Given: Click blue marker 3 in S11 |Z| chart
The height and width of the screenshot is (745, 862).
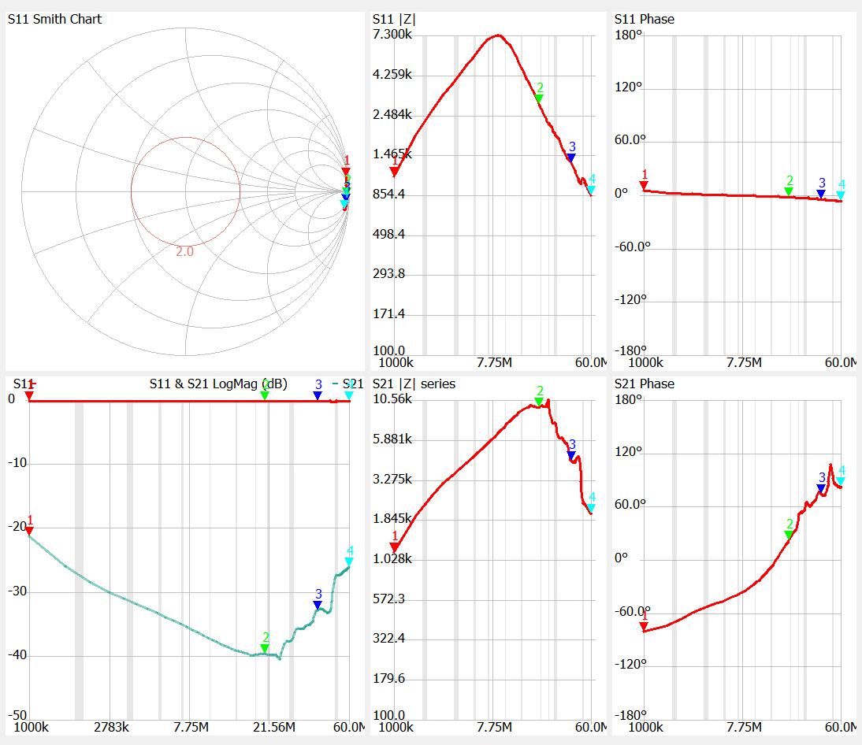Looking at the screenshot, I should click(571, 157).
